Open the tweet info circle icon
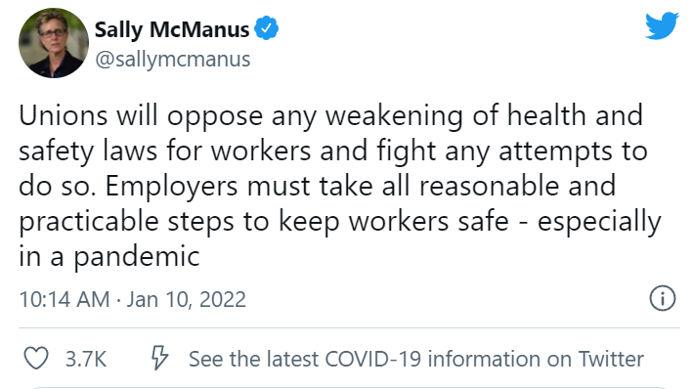Screen dimensions: 694x389 point(662,298)
